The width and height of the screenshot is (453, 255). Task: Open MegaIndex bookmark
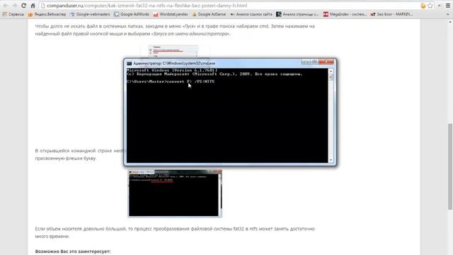tap(345, 14)
